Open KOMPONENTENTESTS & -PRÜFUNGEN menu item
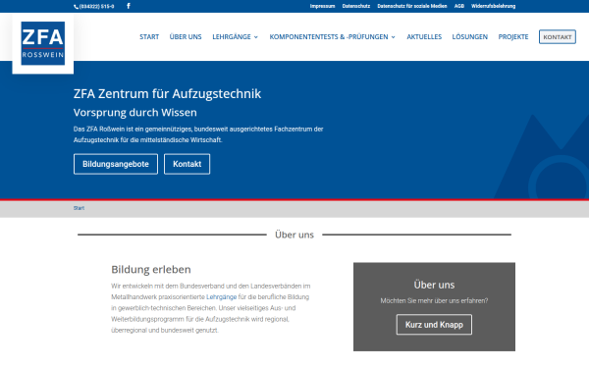Screen dimensions: 589x368 pyautogui.click(x=329, y=37)
